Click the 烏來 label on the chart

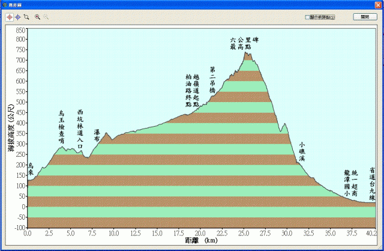[x=31, y=169]
